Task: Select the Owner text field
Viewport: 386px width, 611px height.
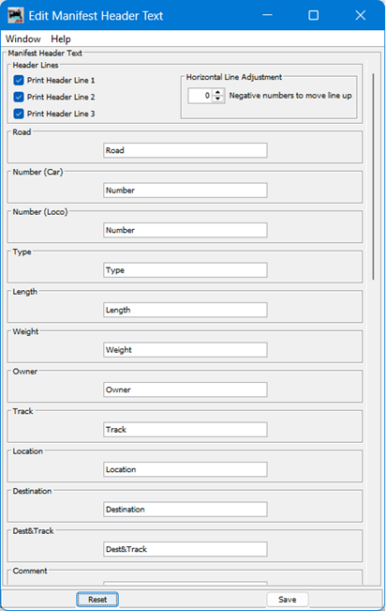Action: [186, 390]
